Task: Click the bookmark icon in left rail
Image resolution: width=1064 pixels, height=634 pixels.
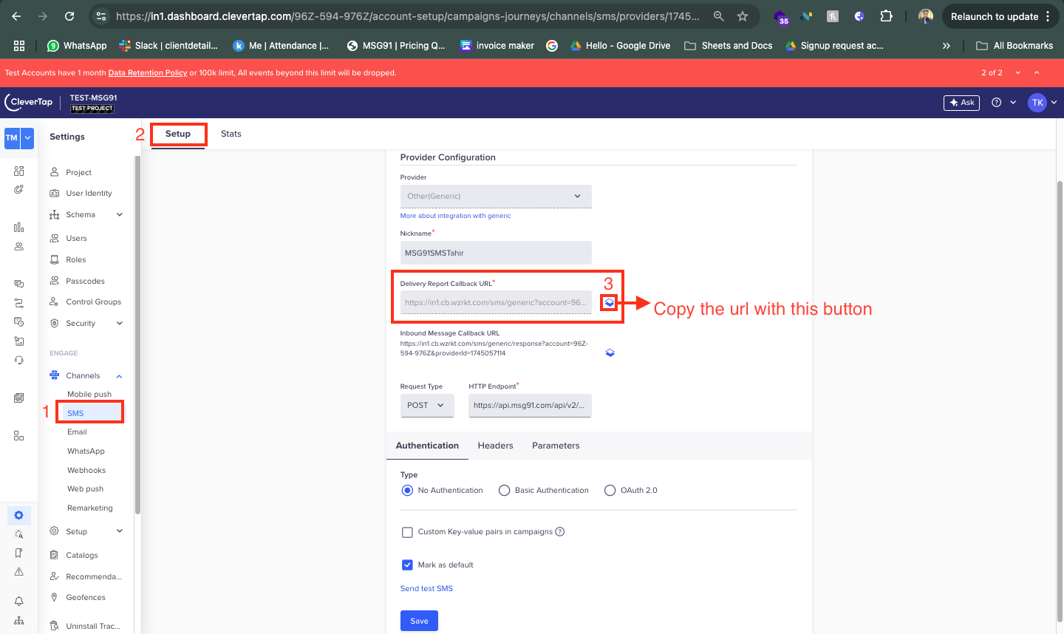Action: (19, 553)
